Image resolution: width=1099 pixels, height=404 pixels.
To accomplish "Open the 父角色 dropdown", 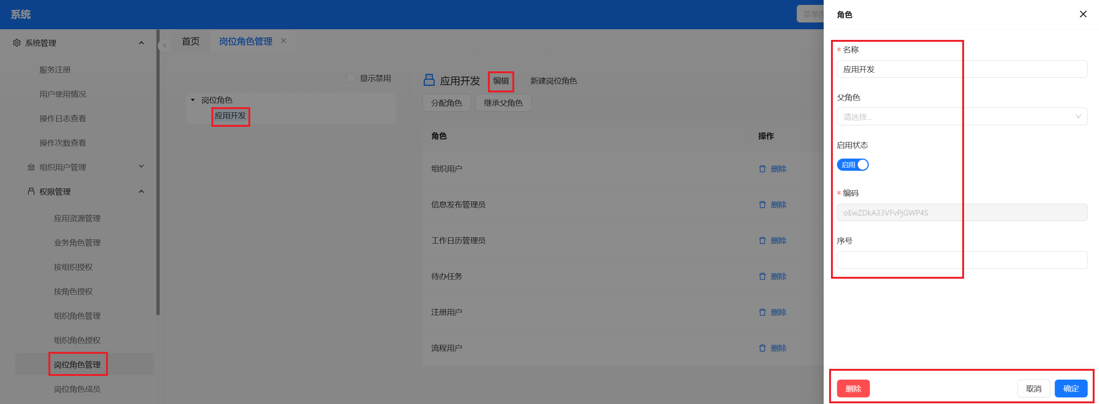I will [x=961, y=116].
